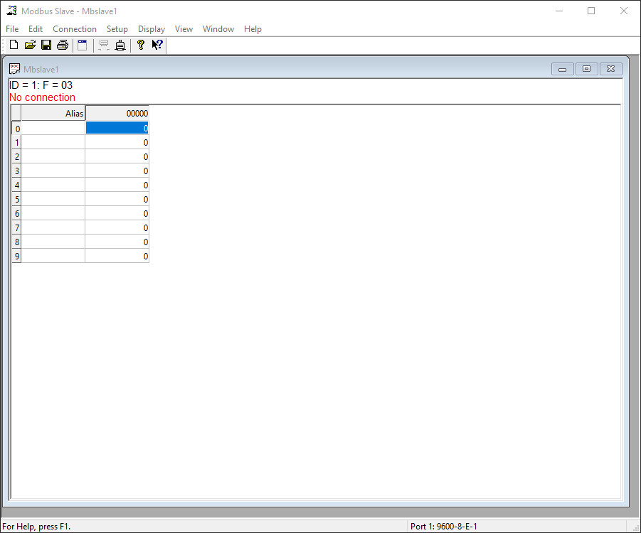Open About via yellow question mark icon
The height and width of the screenshot is (533, 641).
coord(141,45)
